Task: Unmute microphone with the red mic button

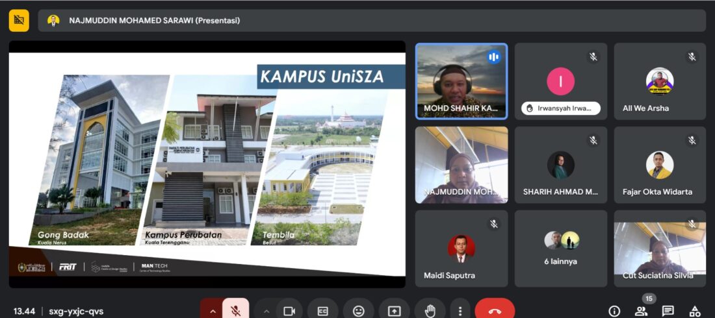Action: pyautogui.click(x=235, y=311)
